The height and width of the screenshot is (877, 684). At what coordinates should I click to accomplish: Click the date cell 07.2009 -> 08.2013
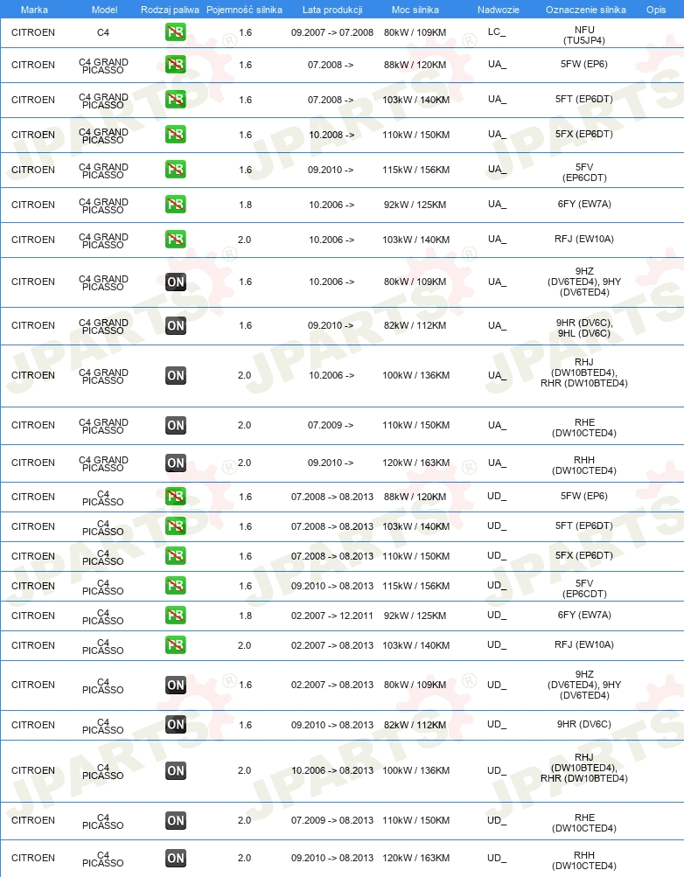(x=332, y=820)
